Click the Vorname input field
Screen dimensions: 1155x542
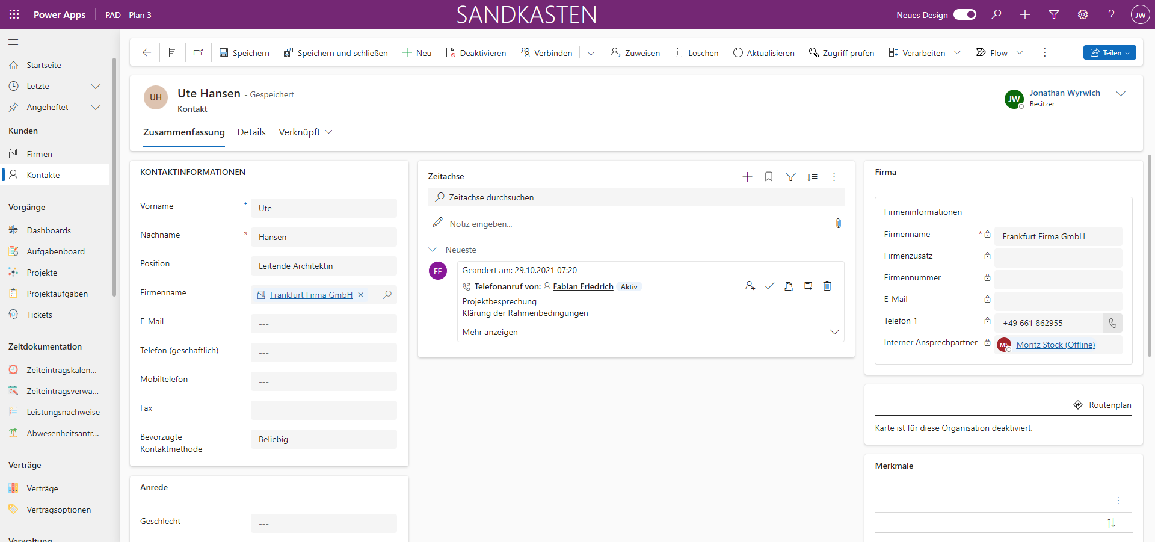pyautogui.click(x=324, y=208)
